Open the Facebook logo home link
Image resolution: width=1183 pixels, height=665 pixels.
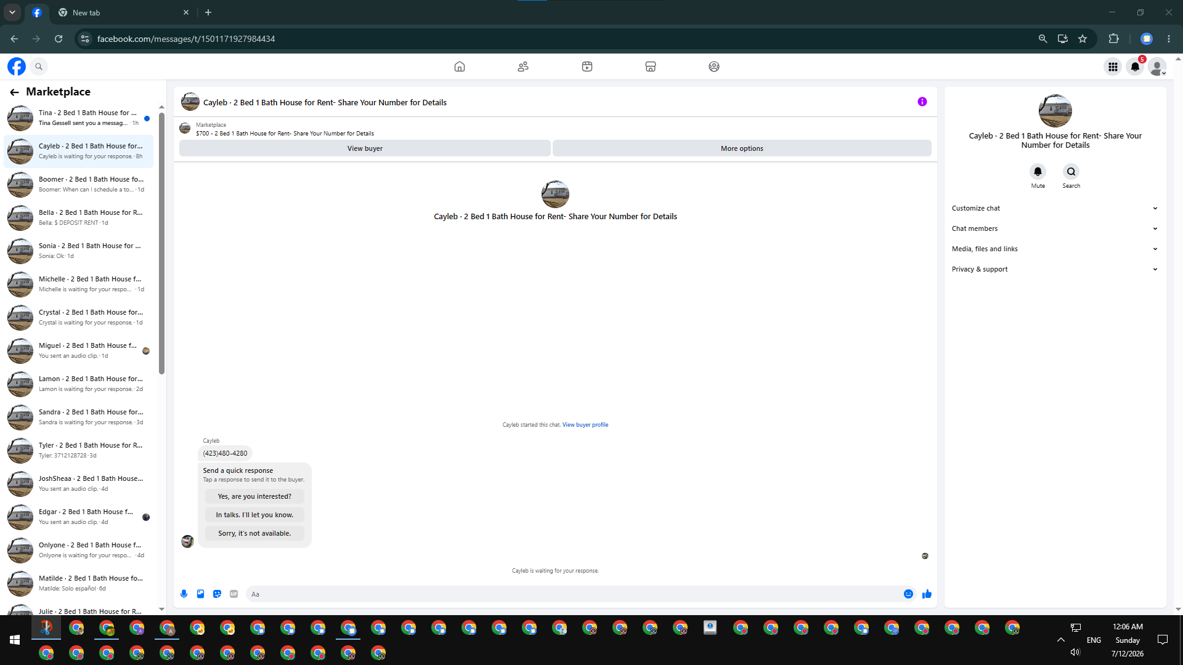coord(17,66)
